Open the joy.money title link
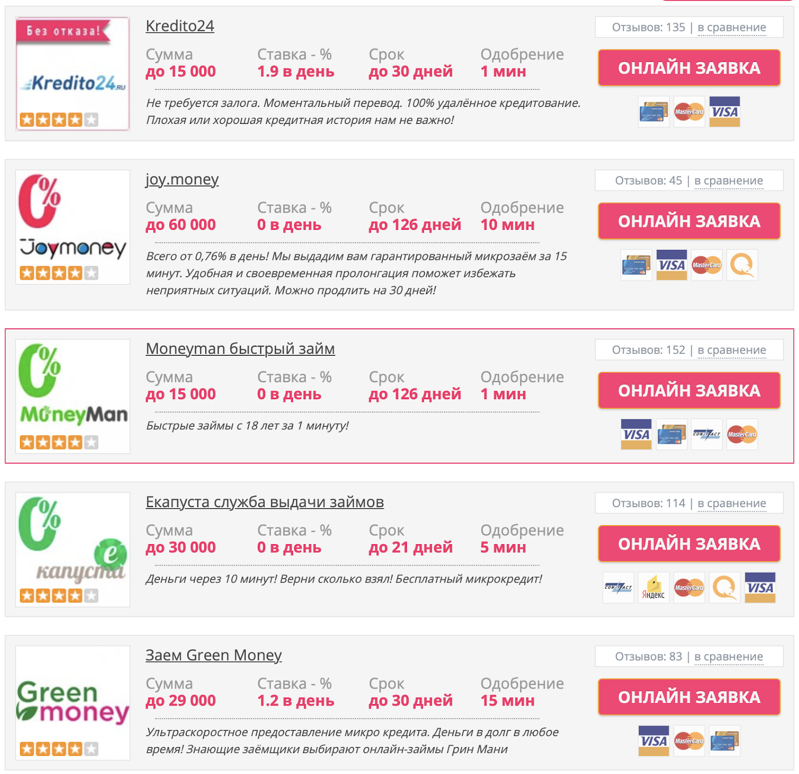The width and height of the screenshot is (799, 774). coord(182,179)
